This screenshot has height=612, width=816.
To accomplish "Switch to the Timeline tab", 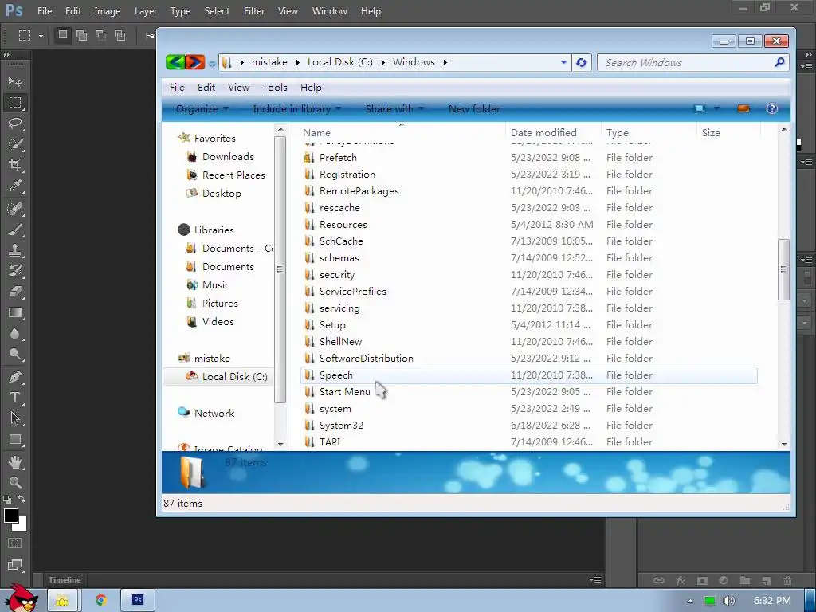I will [x=65, y=580].
